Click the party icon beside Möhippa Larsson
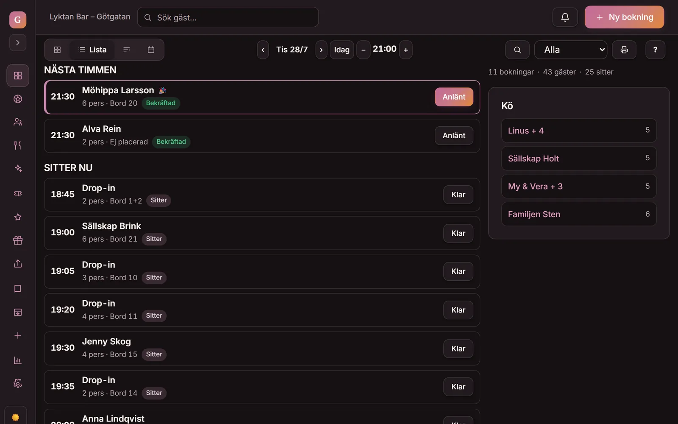 163,90
